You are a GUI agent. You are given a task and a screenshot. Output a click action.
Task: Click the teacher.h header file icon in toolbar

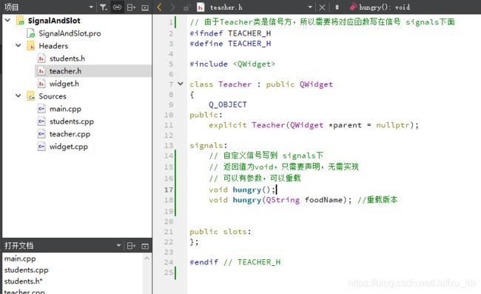tap(201, 7)
